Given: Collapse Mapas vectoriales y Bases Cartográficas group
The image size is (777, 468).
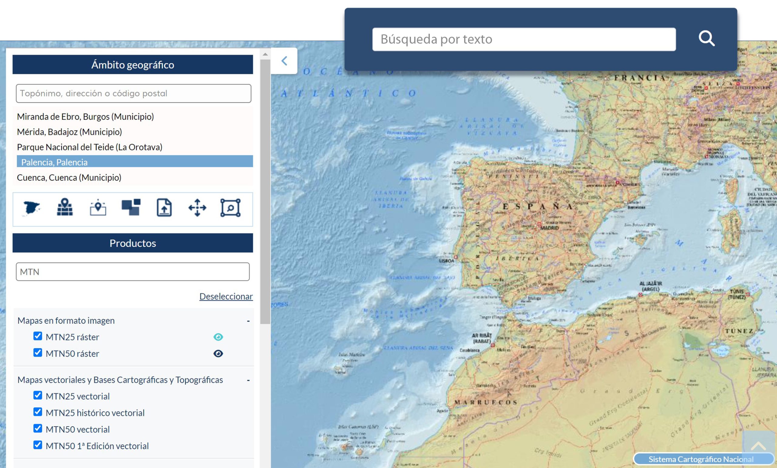Looking at the screenshot, I should (249, 380).
